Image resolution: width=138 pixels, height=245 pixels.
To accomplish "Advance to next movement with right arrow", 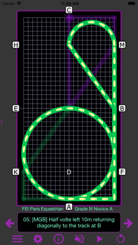I will pos(128,223).
